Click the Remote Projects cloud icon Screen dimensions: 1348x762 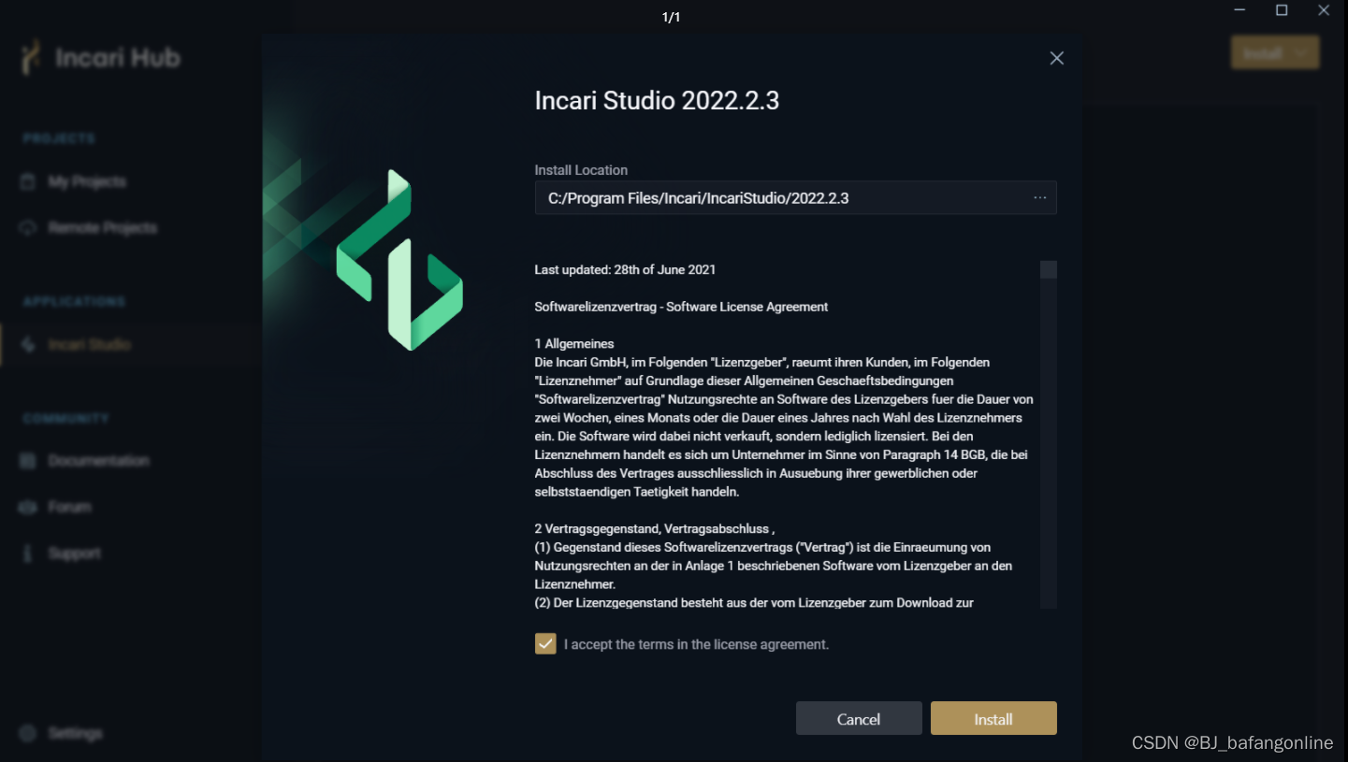coord(28,228)
